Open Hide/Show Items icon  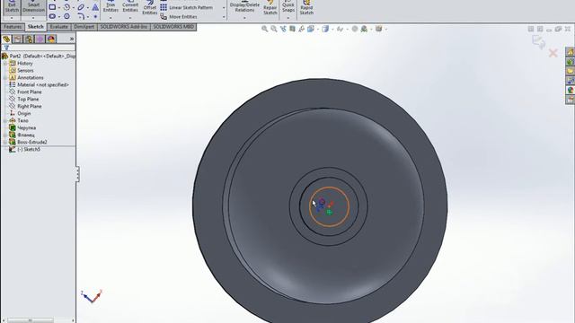coord(340,29)
